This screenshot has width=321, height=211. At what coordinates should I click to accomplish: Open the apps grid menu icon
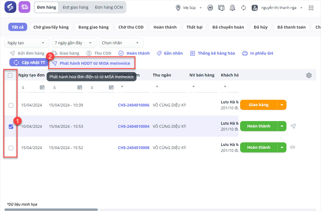pos(311,8)
